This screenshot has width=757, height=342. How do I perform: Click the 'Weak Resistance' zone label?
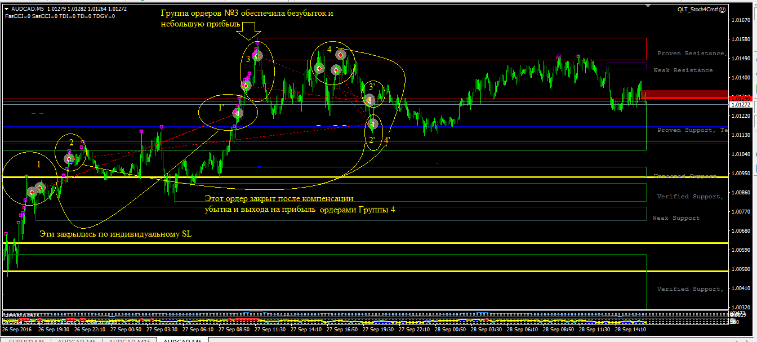(x=683, y=70)
